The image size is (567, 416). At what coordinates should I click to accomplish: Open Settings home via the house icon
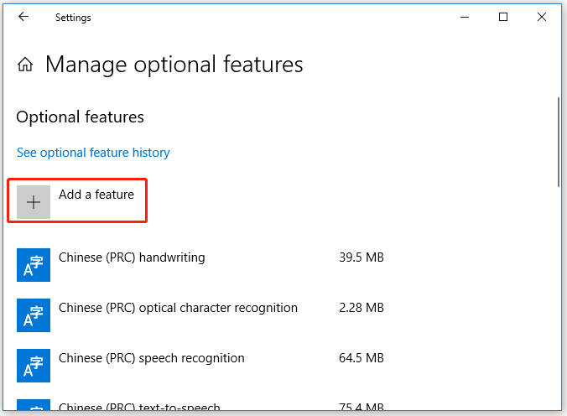(25, 65)
